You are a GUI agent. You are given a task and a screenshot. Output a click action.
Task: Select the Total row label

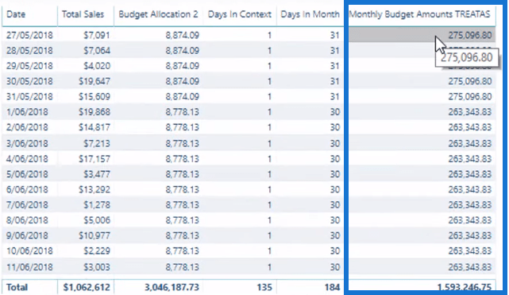point(17,288)
